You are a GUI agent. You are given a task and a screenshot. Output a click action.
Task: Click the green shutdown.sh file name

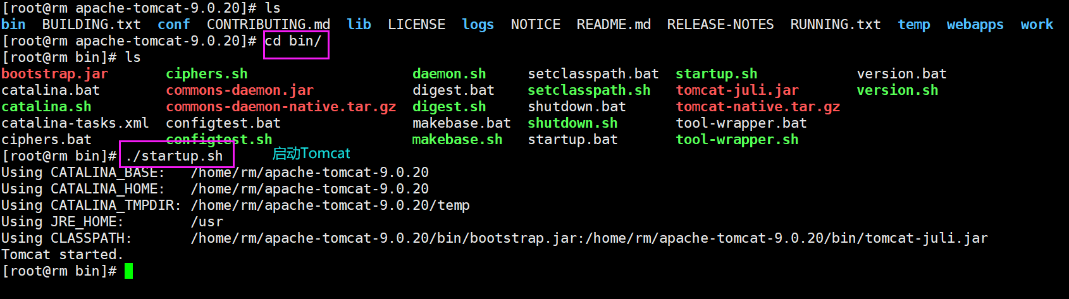[572, 123]
